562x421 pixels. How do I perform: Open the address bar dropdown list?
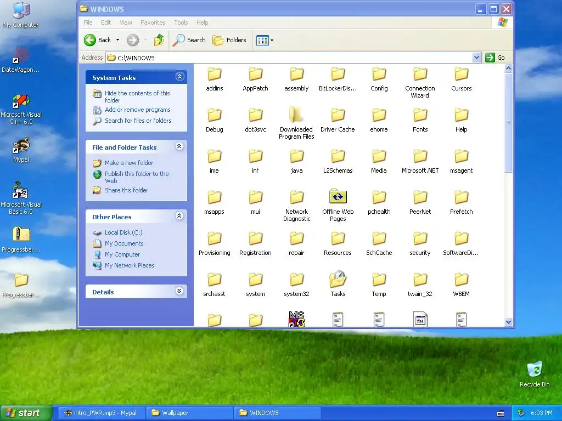(476, 58)
